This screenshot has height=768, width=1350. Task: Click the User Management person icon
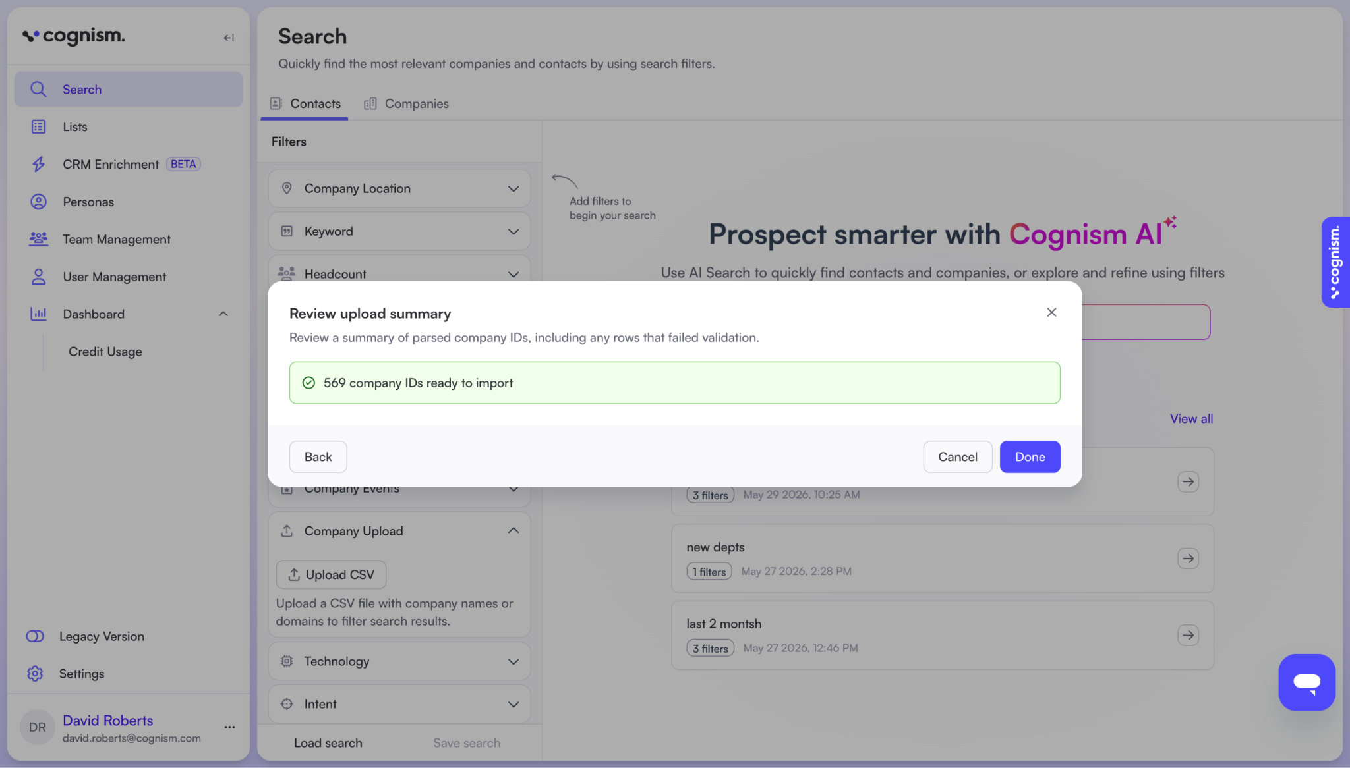coord(38,277)
